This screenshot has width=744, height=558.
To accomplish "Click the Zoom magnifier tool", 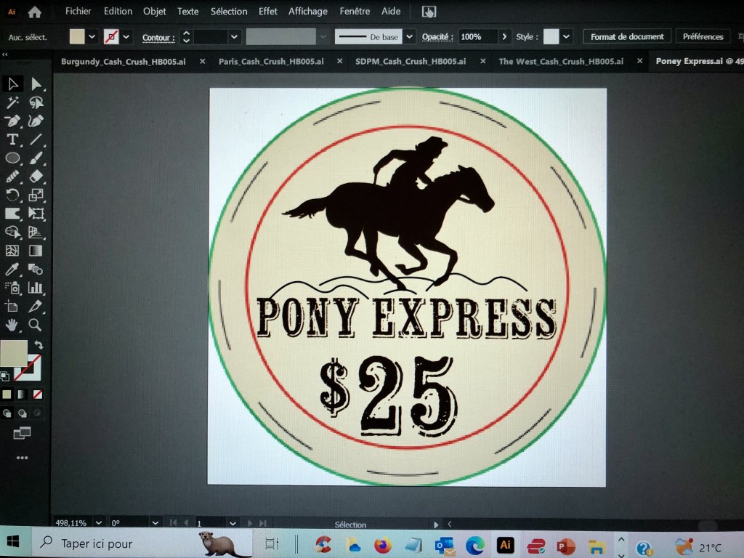I will (35, 325).
